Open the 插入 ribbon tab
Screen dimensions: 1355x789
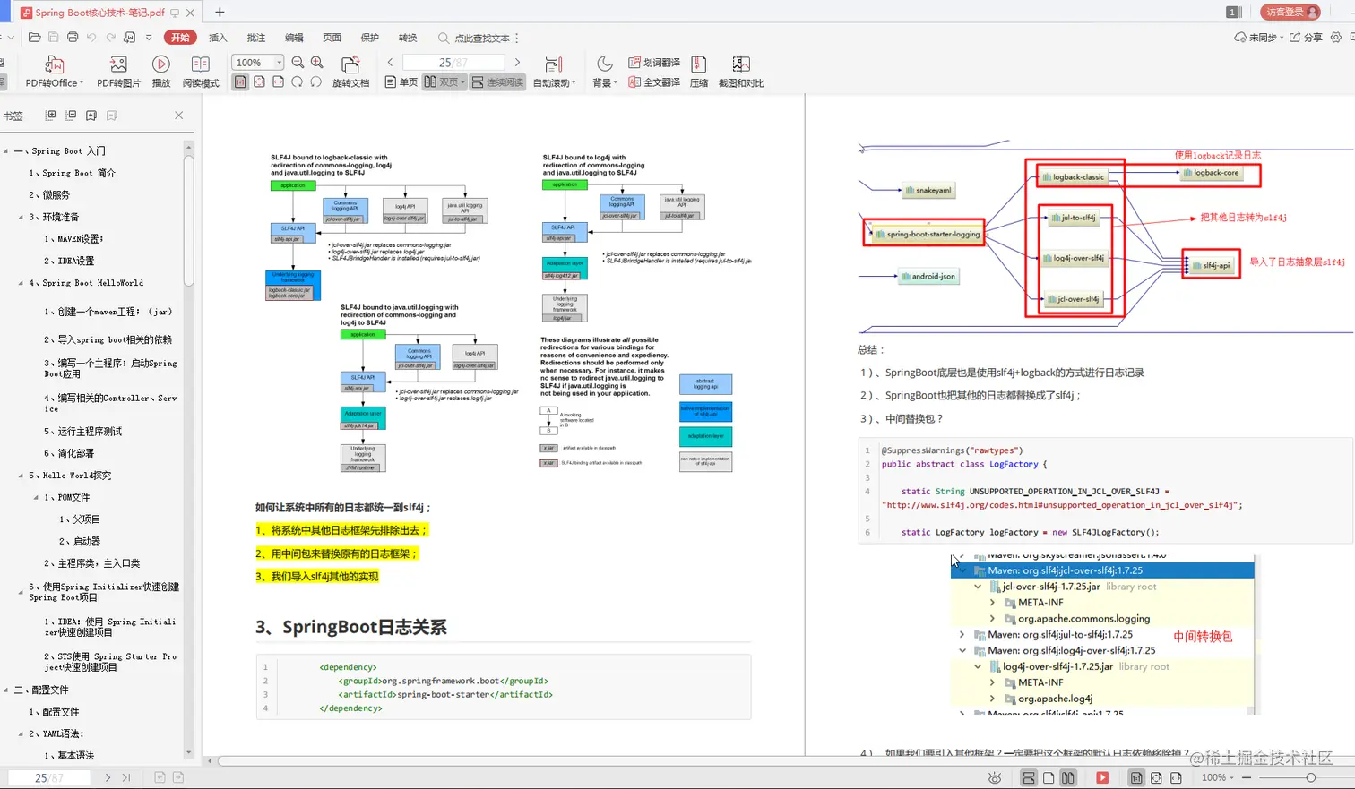pos(218,38)
